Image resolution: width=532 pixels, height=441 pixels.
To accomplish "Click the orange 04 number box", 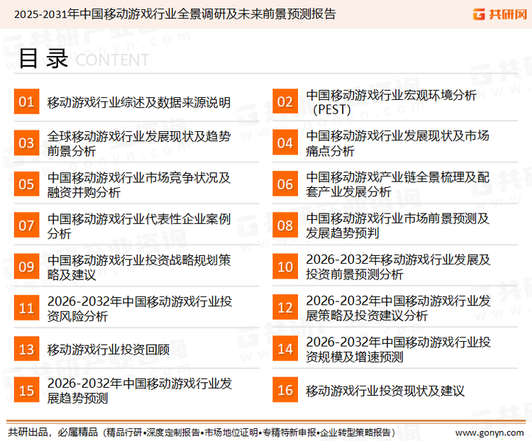I will tap(285, 143).
